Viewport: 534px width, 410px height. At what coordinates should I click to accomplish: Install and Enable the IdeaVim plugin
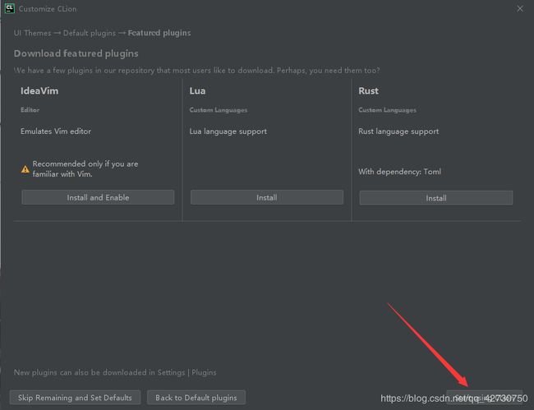point(98,197)
